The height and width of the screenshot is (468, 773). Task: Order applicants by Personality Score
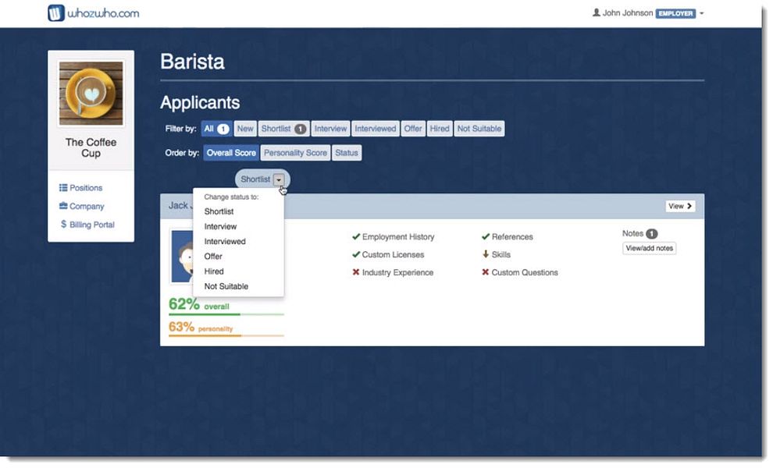pyautogui.click(x=295, y=153)
